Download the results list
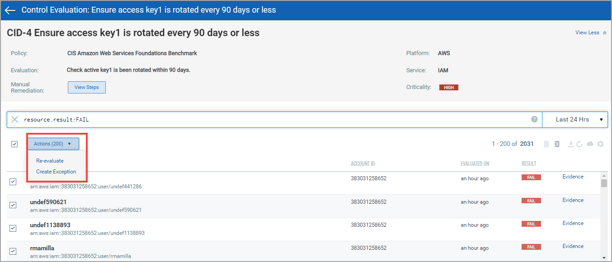This screenshot has width=612, height=262. [571, 144]
